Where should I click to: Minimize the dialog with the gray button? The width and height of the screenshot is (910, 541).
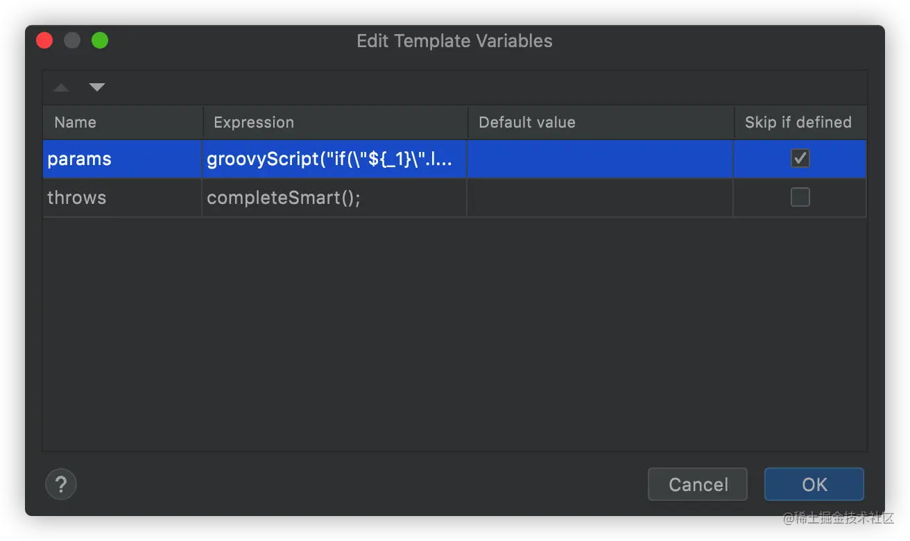[72, 40]
